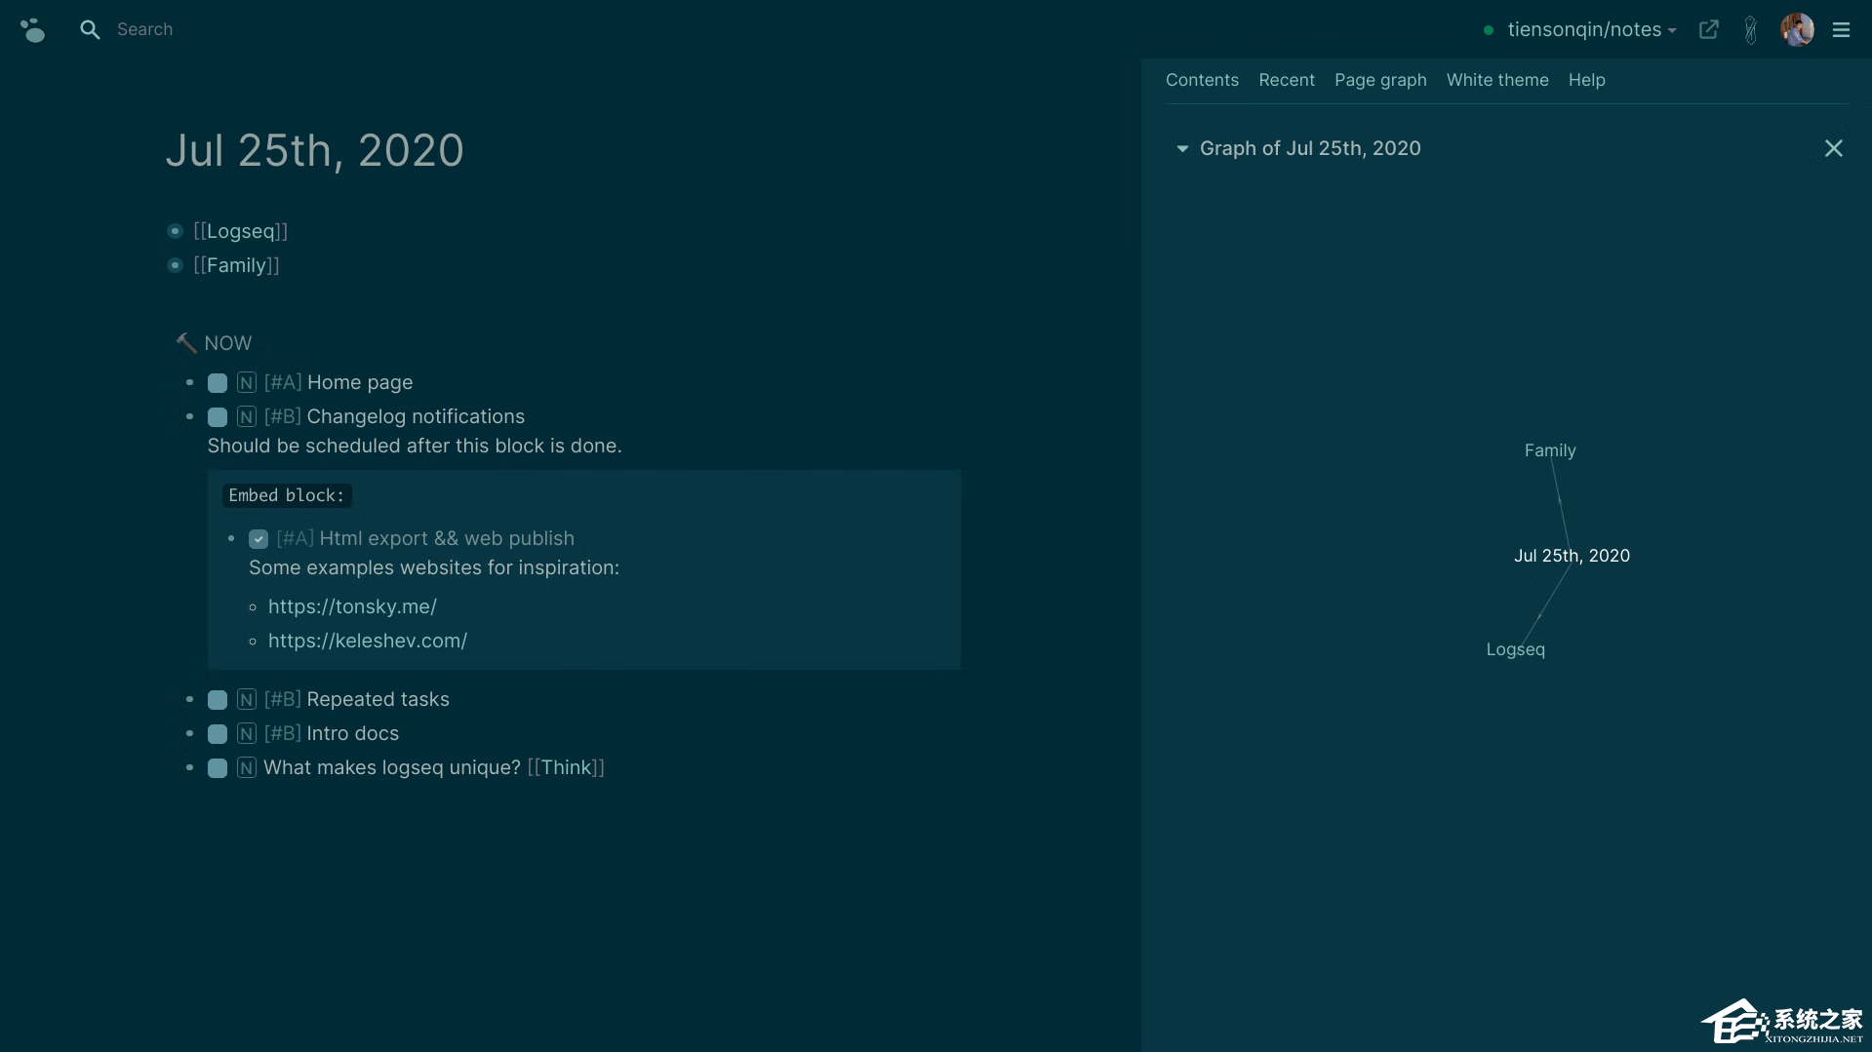Screen dimensions: 1872x1052
Task: Focus the Search input field
Action: (144, 29)
